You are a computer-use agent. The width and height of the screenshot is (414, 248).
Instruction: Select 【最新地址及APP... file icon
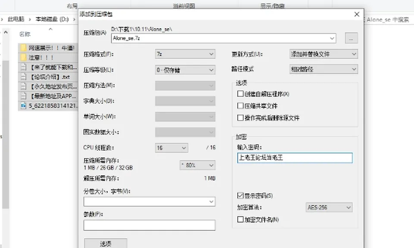pyautogui.click(x=23, y=96)
